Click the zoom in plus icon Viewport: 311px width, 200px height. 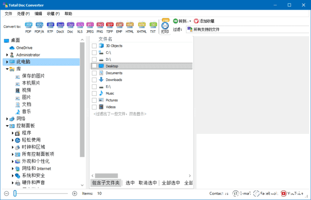pos(74,193)
